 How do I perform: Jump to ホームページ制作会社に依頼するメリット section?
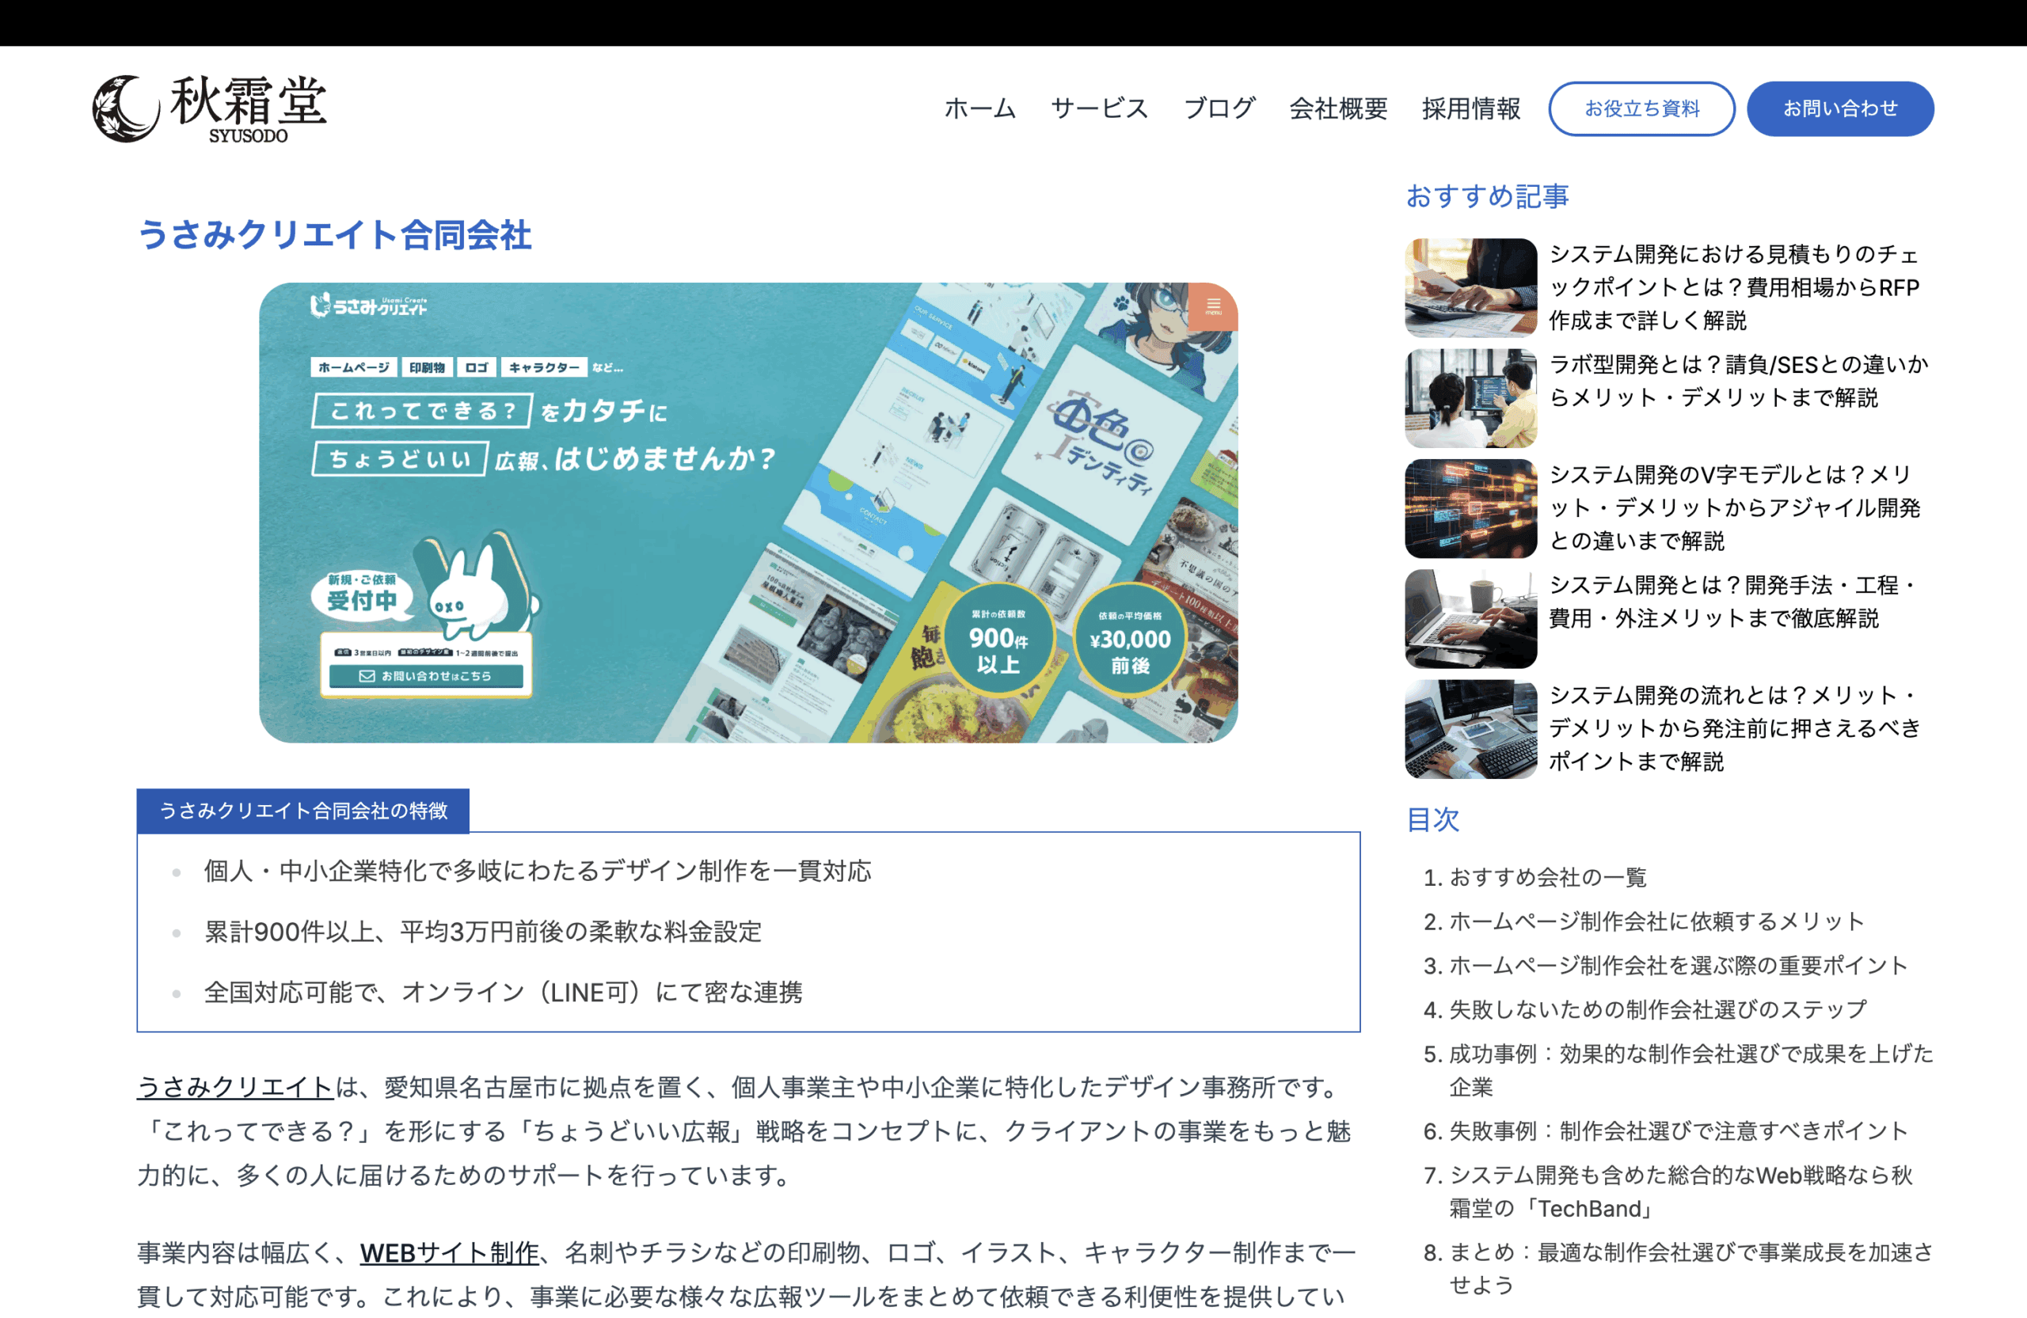(x=1656, y=921)
